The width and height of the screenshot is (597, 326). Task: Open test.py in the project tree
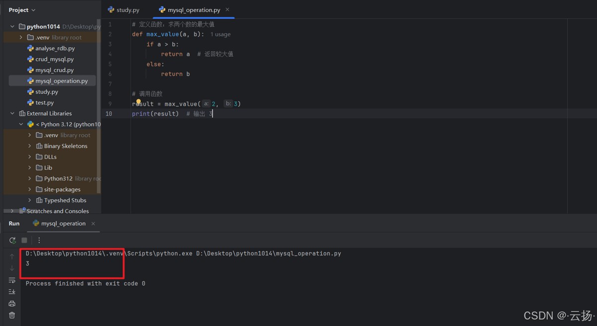(x=44, y=102)
